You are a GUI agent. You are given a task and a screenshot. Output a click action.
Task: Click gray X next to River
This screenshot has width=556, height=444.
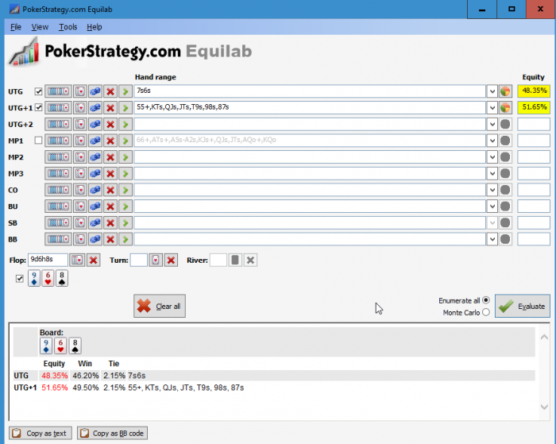tap(250, 261)
